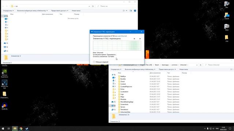Open Windows Start menu
The image size is (234, 131).
pyautogui.click(x=3, y=128)
